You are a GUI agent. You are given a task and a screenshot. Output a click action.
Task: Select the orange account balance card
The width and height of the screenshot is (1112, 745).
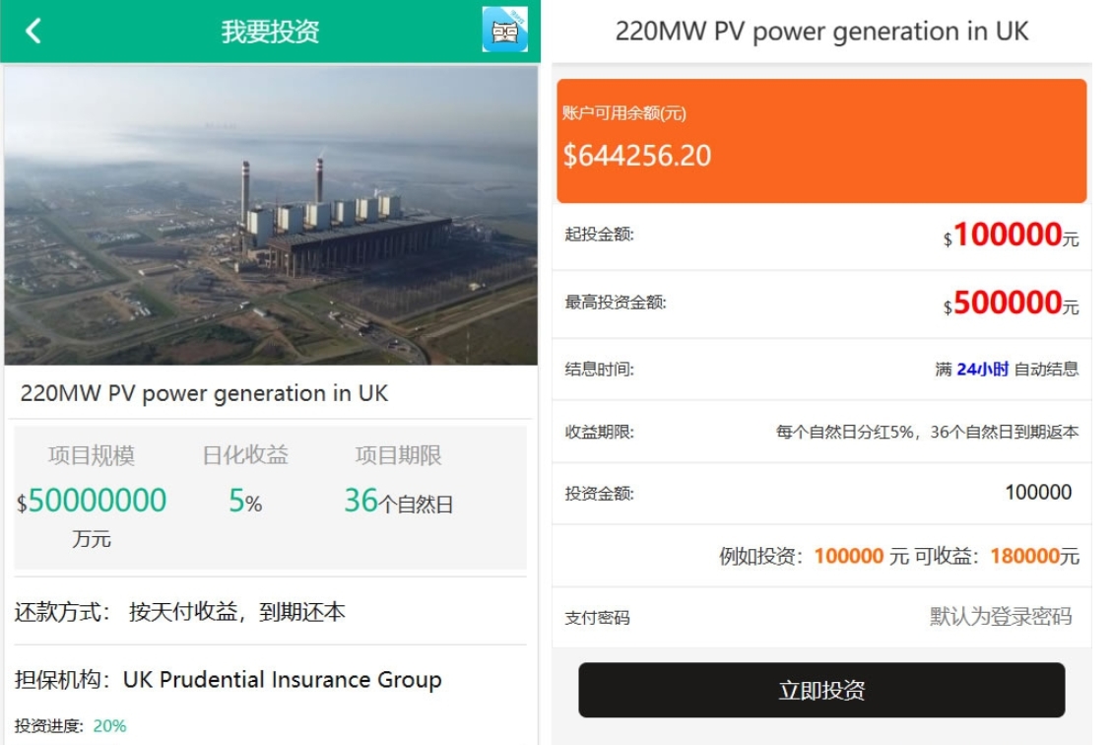pos(821,141)
